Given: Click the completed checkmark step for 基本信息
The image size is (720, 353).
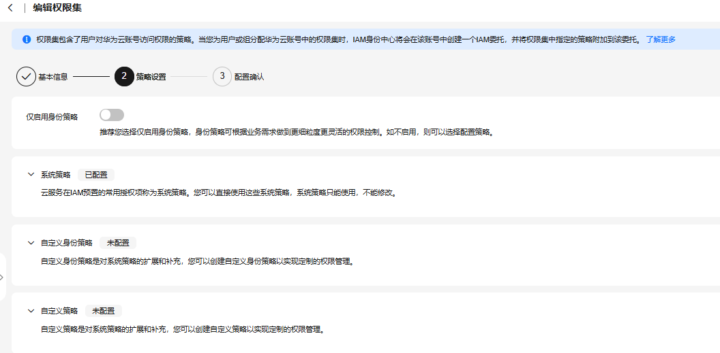Looking at the screenshot, I should 26,76.
